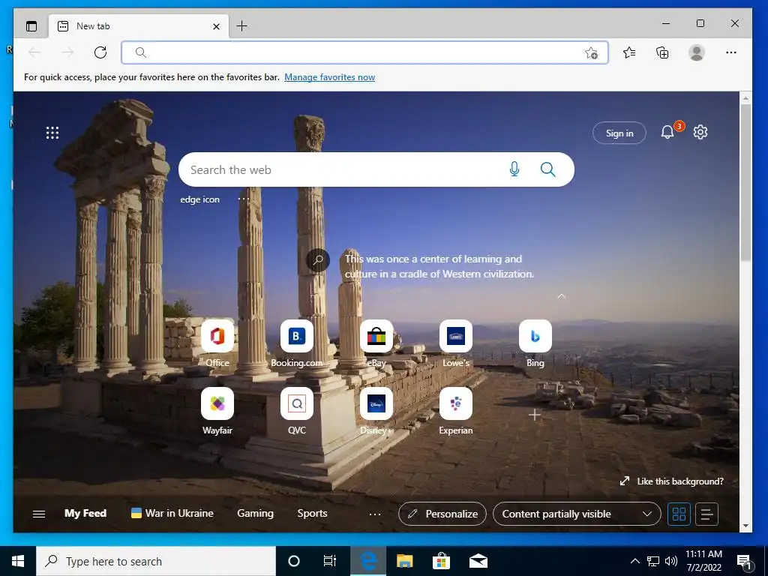
Task: Open the Favorites list icon
Action: coord(629,52)
